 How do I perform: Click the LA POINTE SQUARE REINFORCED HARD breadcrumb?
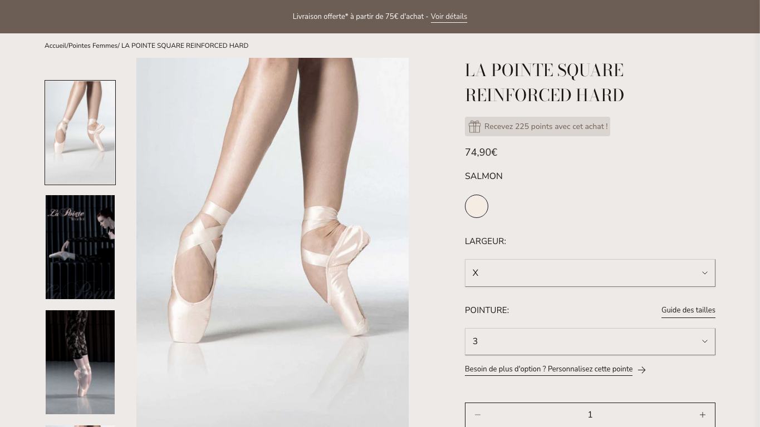(185, 46)
